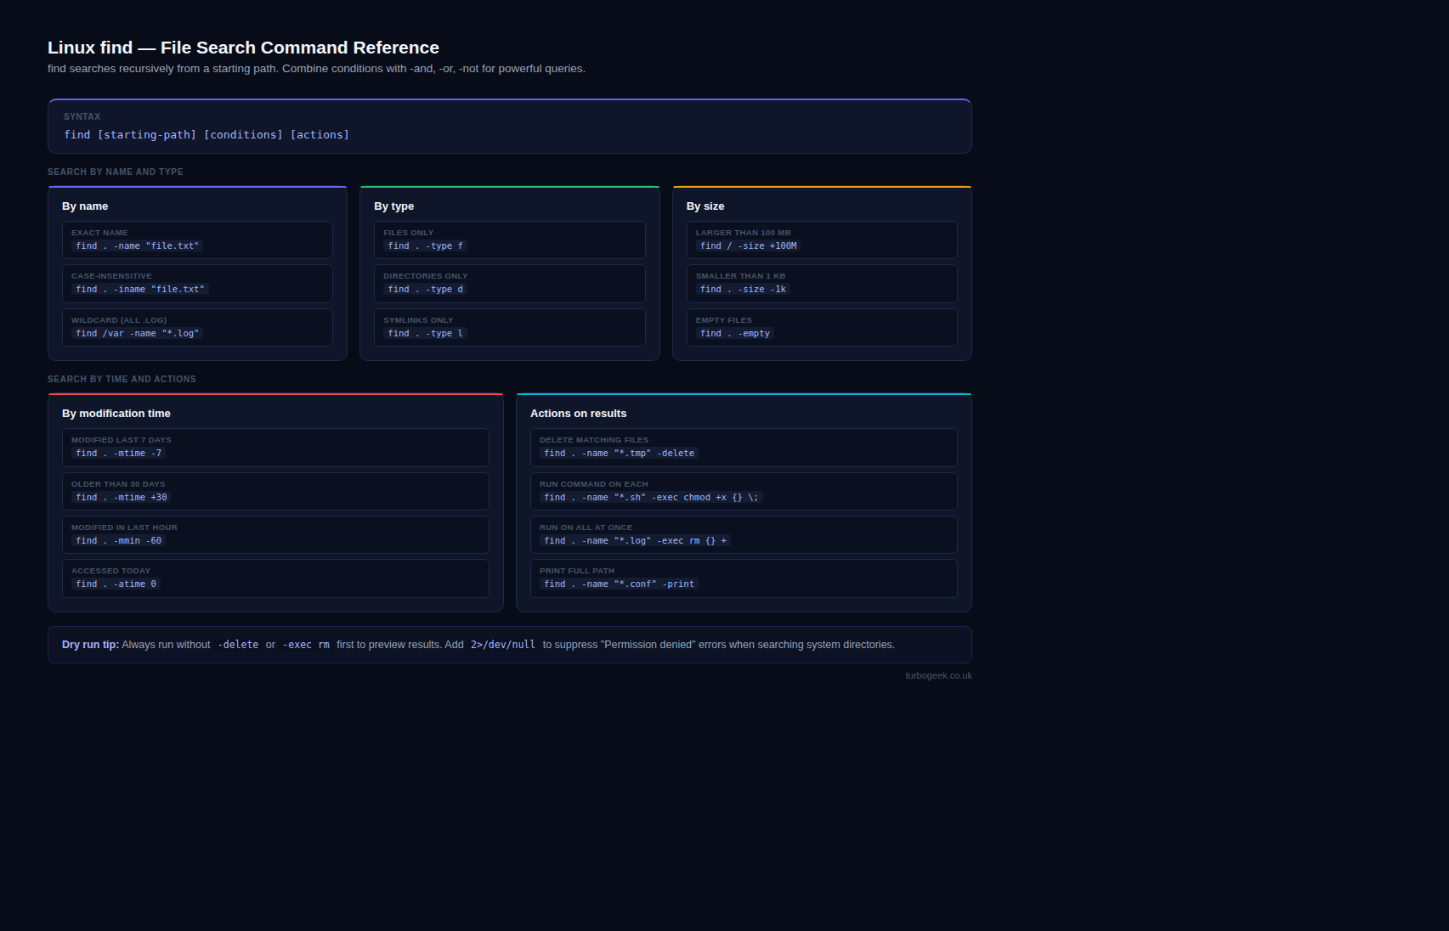1449x931 pixels.
Task: Select the delete matching files command
Action: coord(619,454)
